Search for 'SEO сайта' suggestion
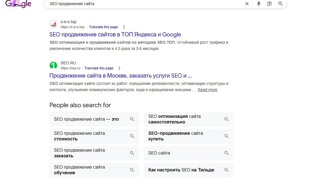315x183 pixels. (189, 153)
